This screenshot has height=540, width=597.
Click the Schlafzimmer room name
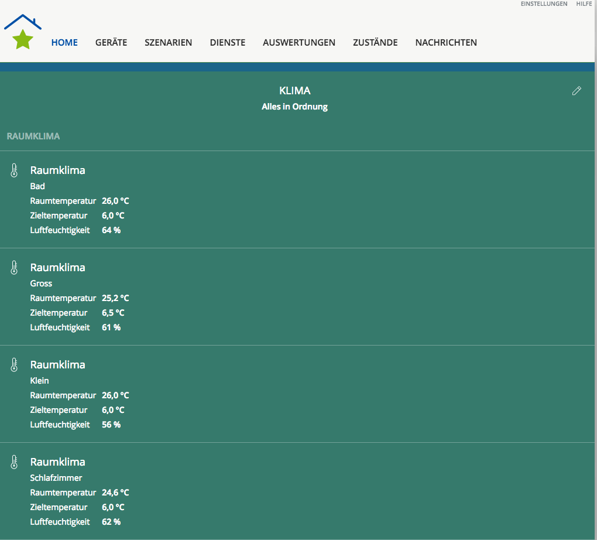point(56,478)
